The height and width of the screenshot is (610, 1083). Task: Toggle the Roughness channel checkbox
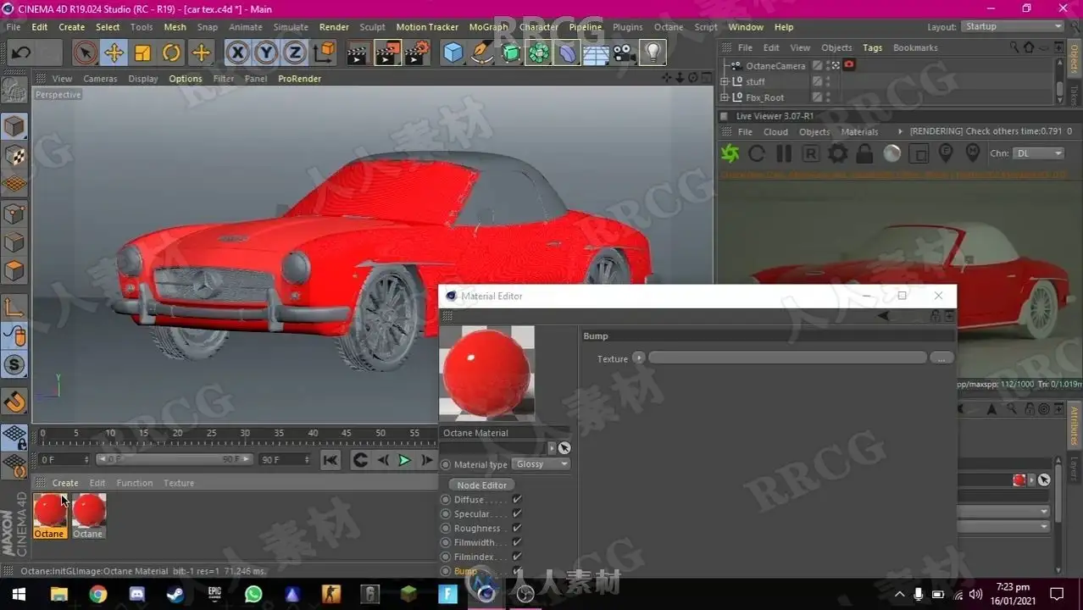pyautogui.click(x=517, y=529)
